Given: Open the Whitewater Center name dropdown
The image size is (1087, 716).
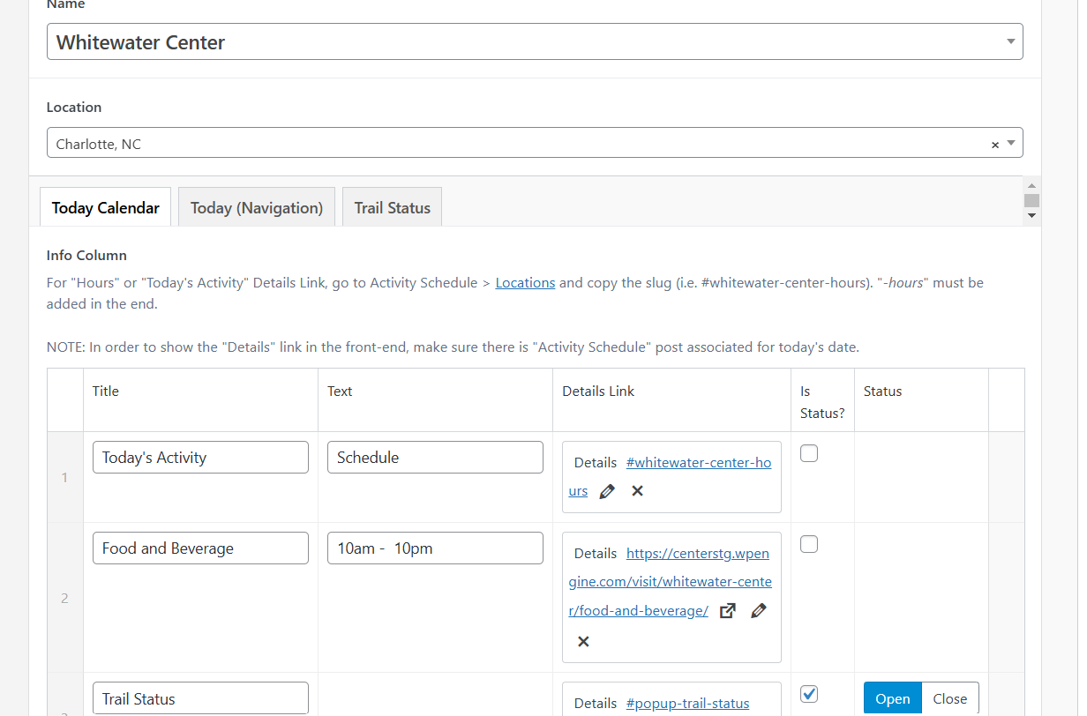Looking at the screenshot, I should click(1011, 41).
